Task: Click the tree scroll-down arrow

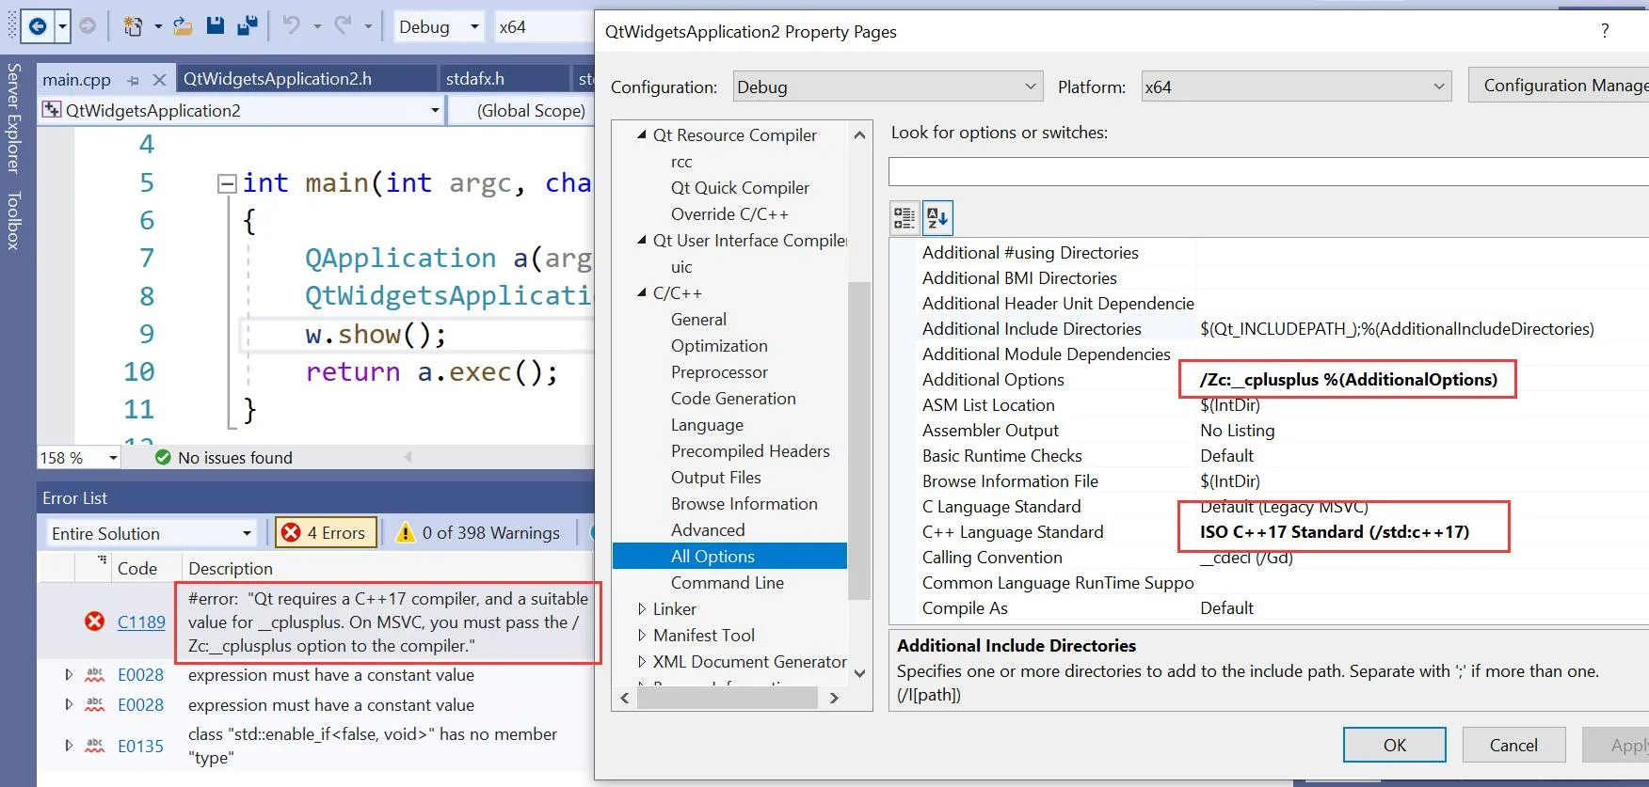Action: coord(859,673)
